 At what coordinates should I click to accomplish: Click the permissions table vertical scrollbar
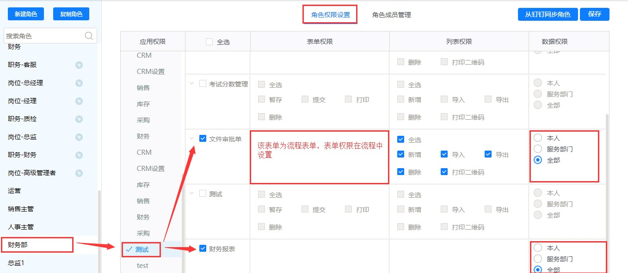[607, 194]
